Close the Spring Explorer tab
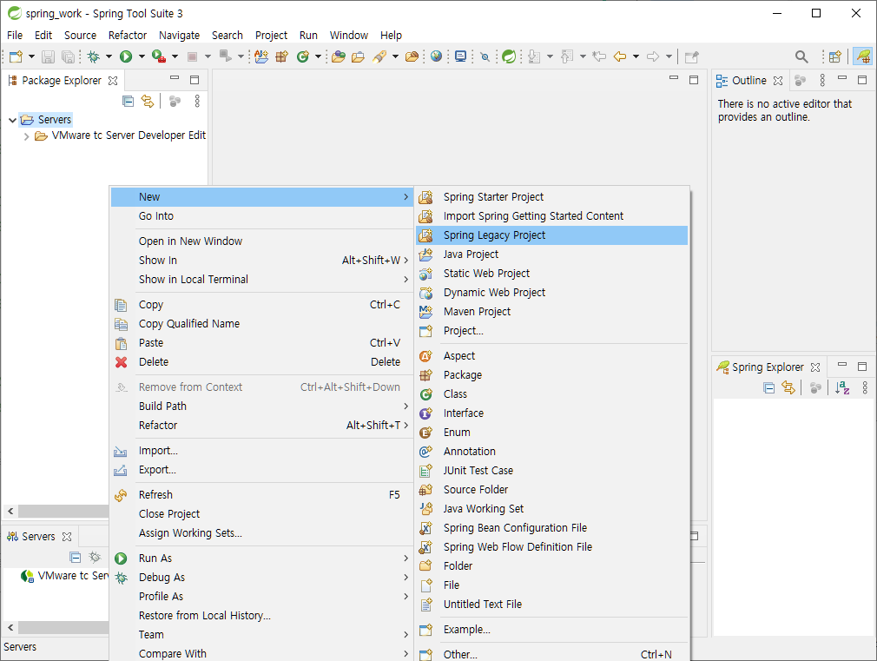Viewport: 877px width, 661px height. pyautogui.click(x=815, y=367)
